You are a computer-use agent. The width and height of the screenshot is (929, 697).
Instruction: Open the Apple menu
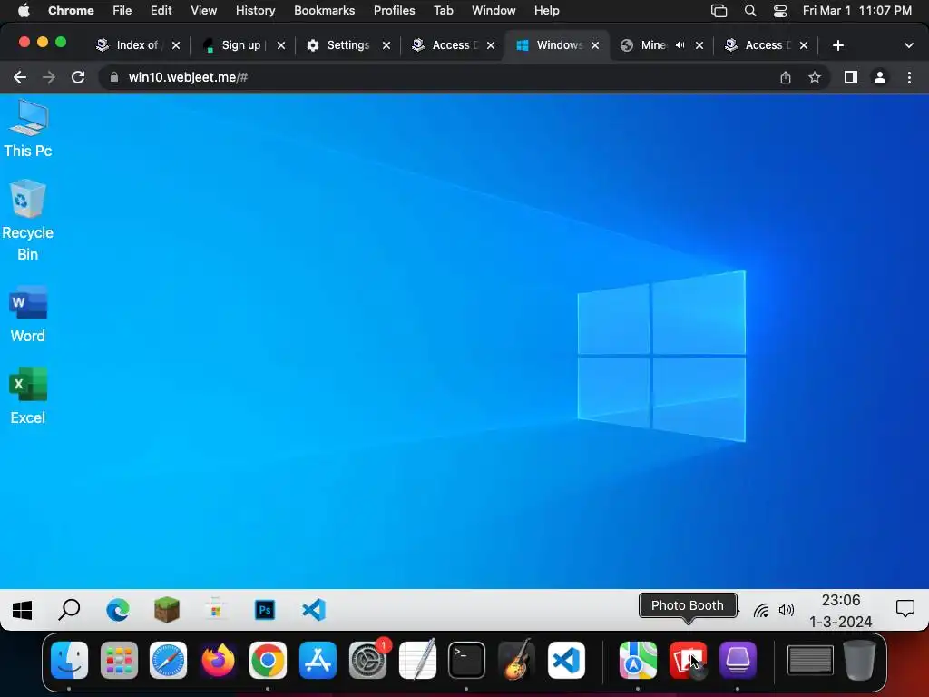24,10
